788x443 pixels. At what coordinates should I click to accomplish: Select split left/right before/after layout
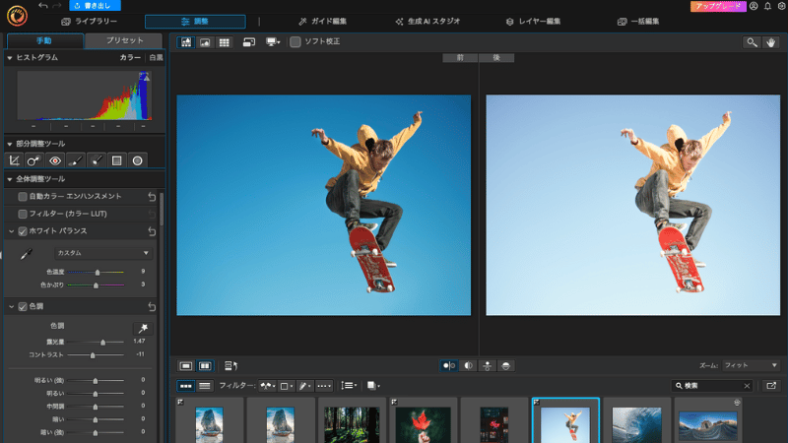(x=469, y=365)
